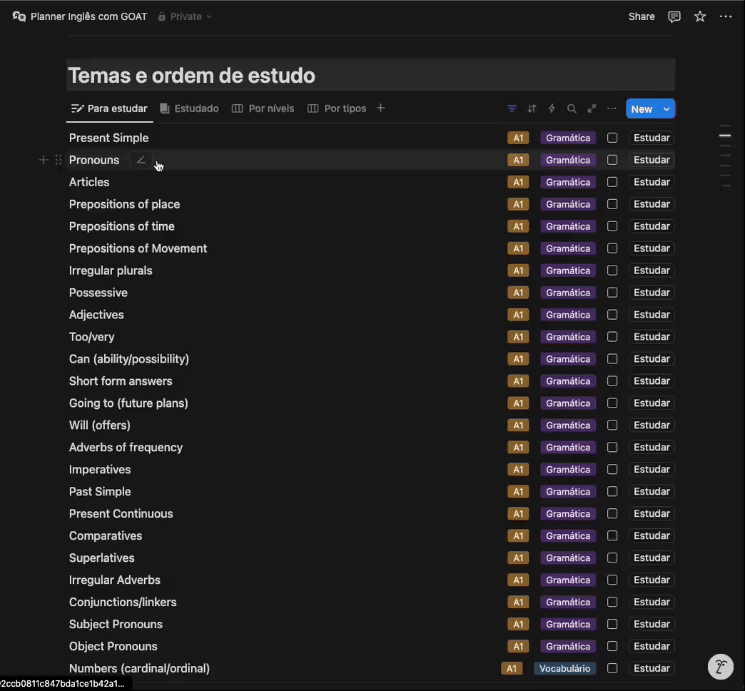
Task: Open the Private sharing dropdown
Action: [x=186, y=16]
